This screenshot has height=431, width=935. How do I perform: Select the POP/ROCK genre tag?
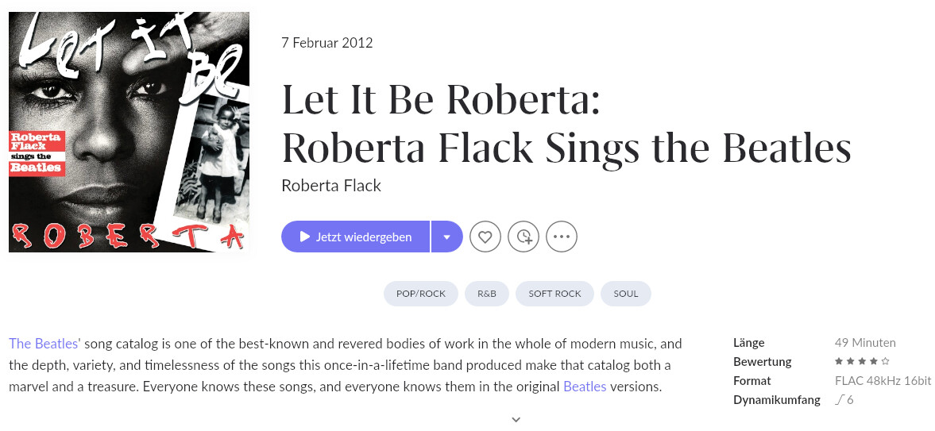coord(420,294)
